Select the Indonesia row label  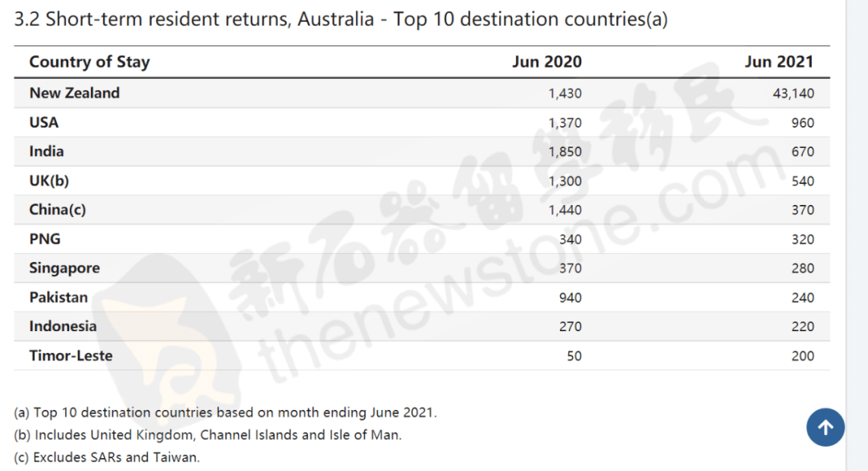tap(63, 326)
